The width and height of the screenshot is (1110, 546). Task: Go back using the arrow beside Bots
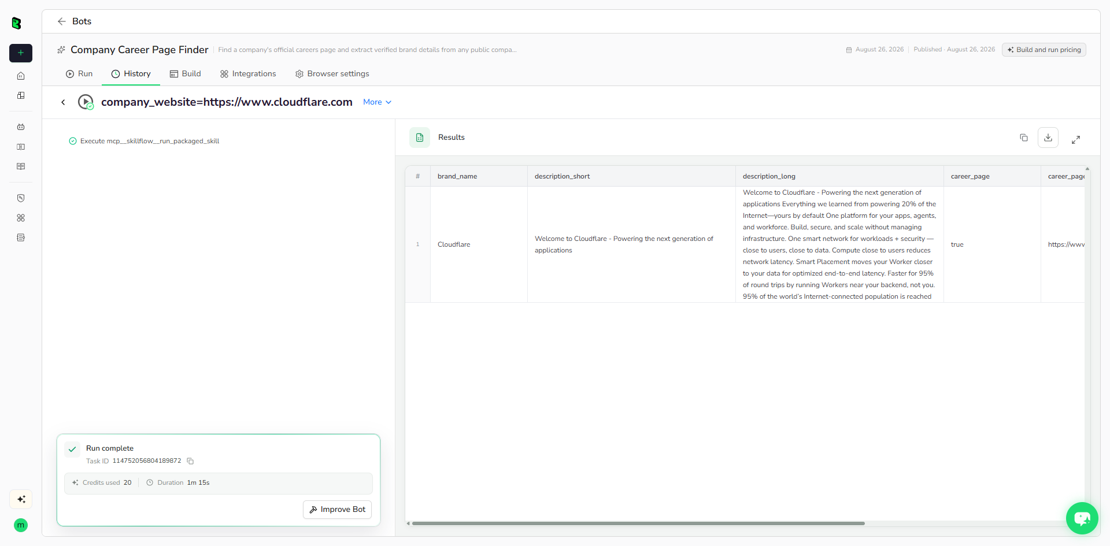point(62,21)
